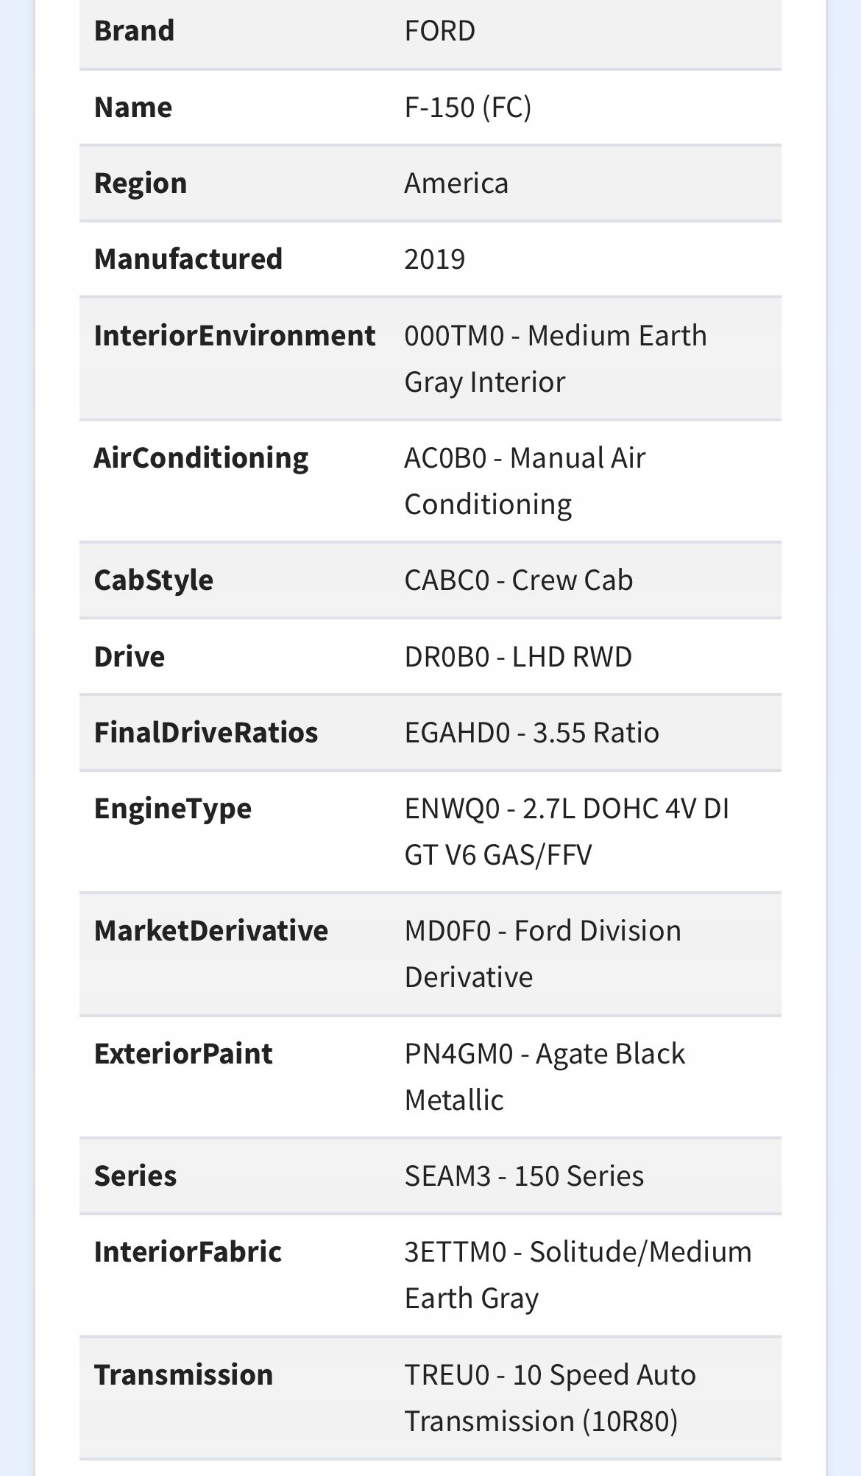Click the 2019 manufactured year
Viewport: 861px width, 1476px height.
click(x=434, y=259)
